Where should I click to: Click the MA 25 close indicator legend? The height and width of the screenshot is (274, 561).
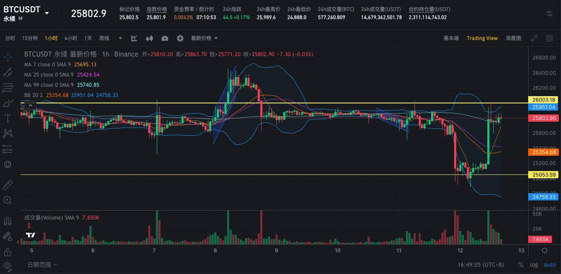click(x=62, y=75)
